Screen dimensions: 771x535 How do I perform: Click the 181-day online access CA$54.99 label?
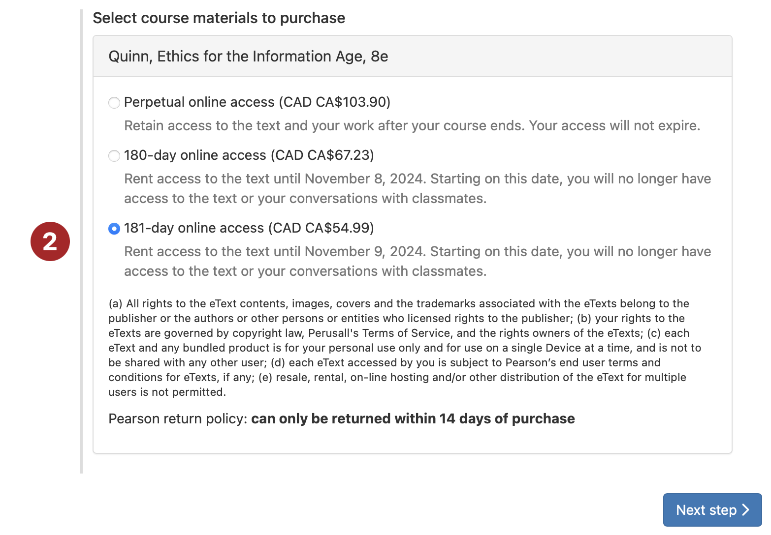pyautogui.click(x=249, y=228)
